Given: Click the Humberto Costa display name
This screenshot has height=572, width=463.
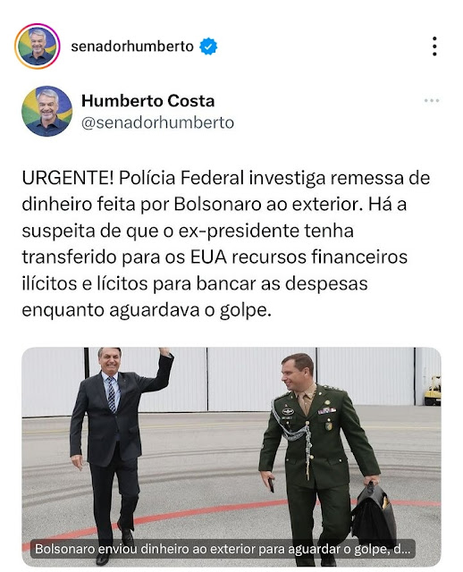Looking at the screenshot, I should pos(147,101).
